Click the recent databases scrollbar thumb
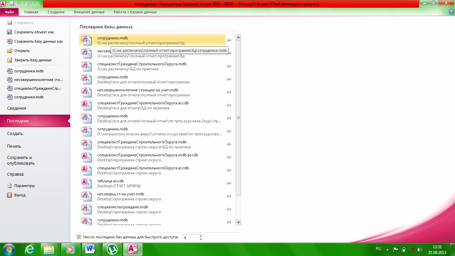The width and height of the screenshot is (455, 256). 238,118
